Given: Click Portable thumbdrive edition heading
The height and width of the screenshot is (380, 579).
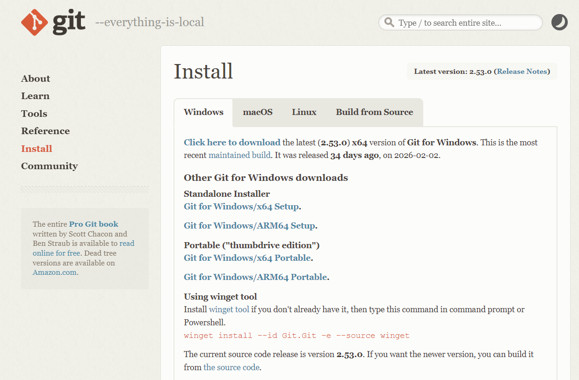Looking at the screenshot, I should pyautogui.click(x=252, y=245).
